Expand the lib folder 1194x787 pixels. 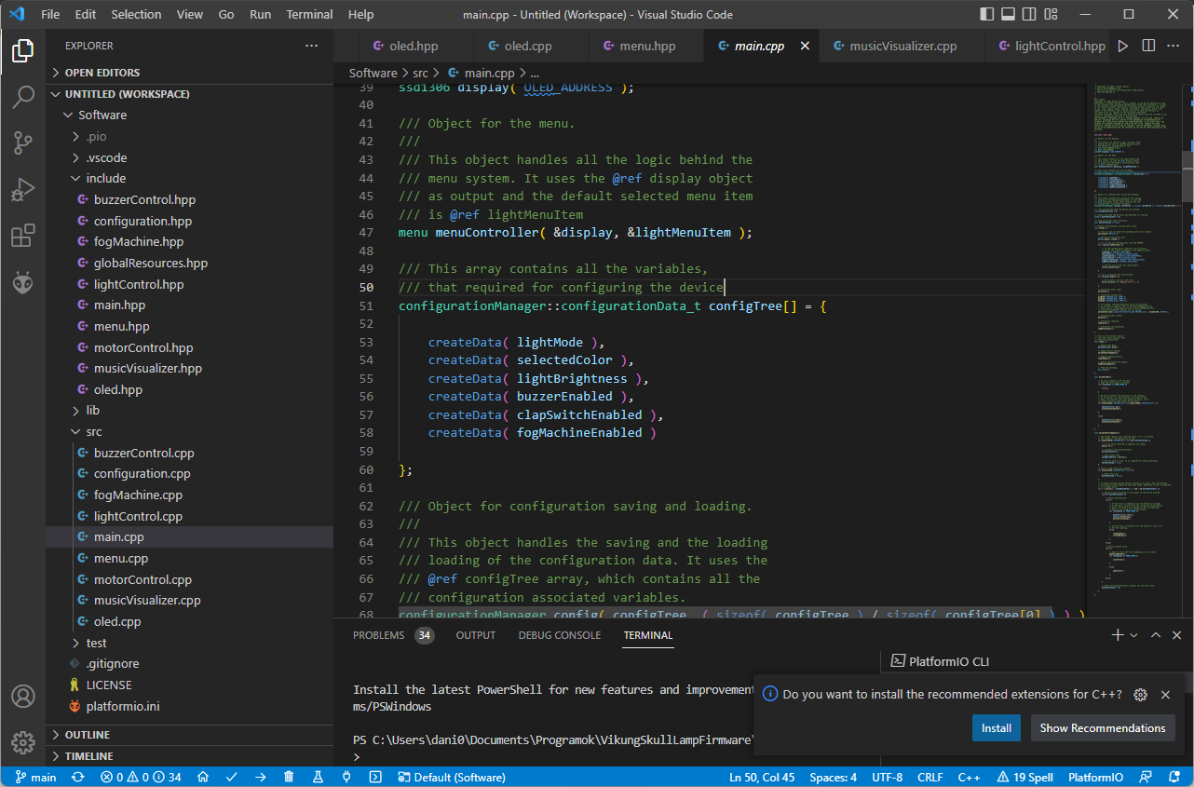(x=92, y=410)
